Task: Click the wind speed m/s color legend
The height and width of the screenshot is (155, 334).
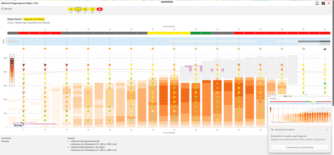Action: [x=12, y=71]
